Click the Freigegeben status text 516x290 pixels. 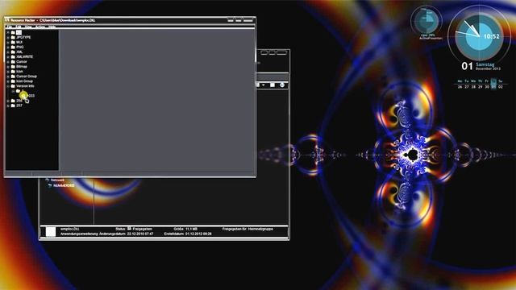click(142, 229)
